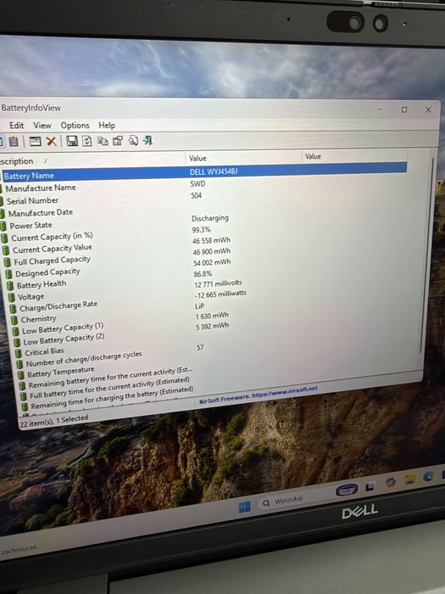The width and height of the screenshot is (445, 594).
Task: Open the Windows Start menu
Action: [x=245, y=507]
